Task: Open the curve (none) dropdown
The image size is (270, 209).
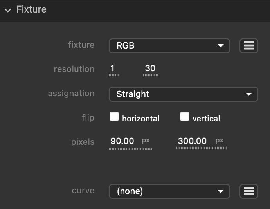Action: tap(169, 191)
